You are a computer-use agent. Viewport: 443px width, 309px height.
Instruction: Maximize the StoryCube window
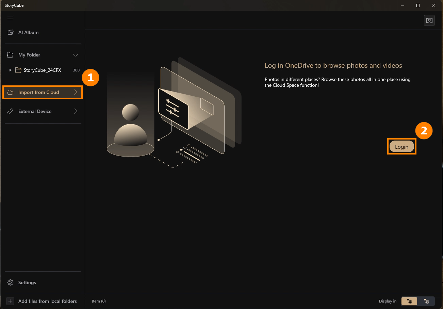pos(418,5)
